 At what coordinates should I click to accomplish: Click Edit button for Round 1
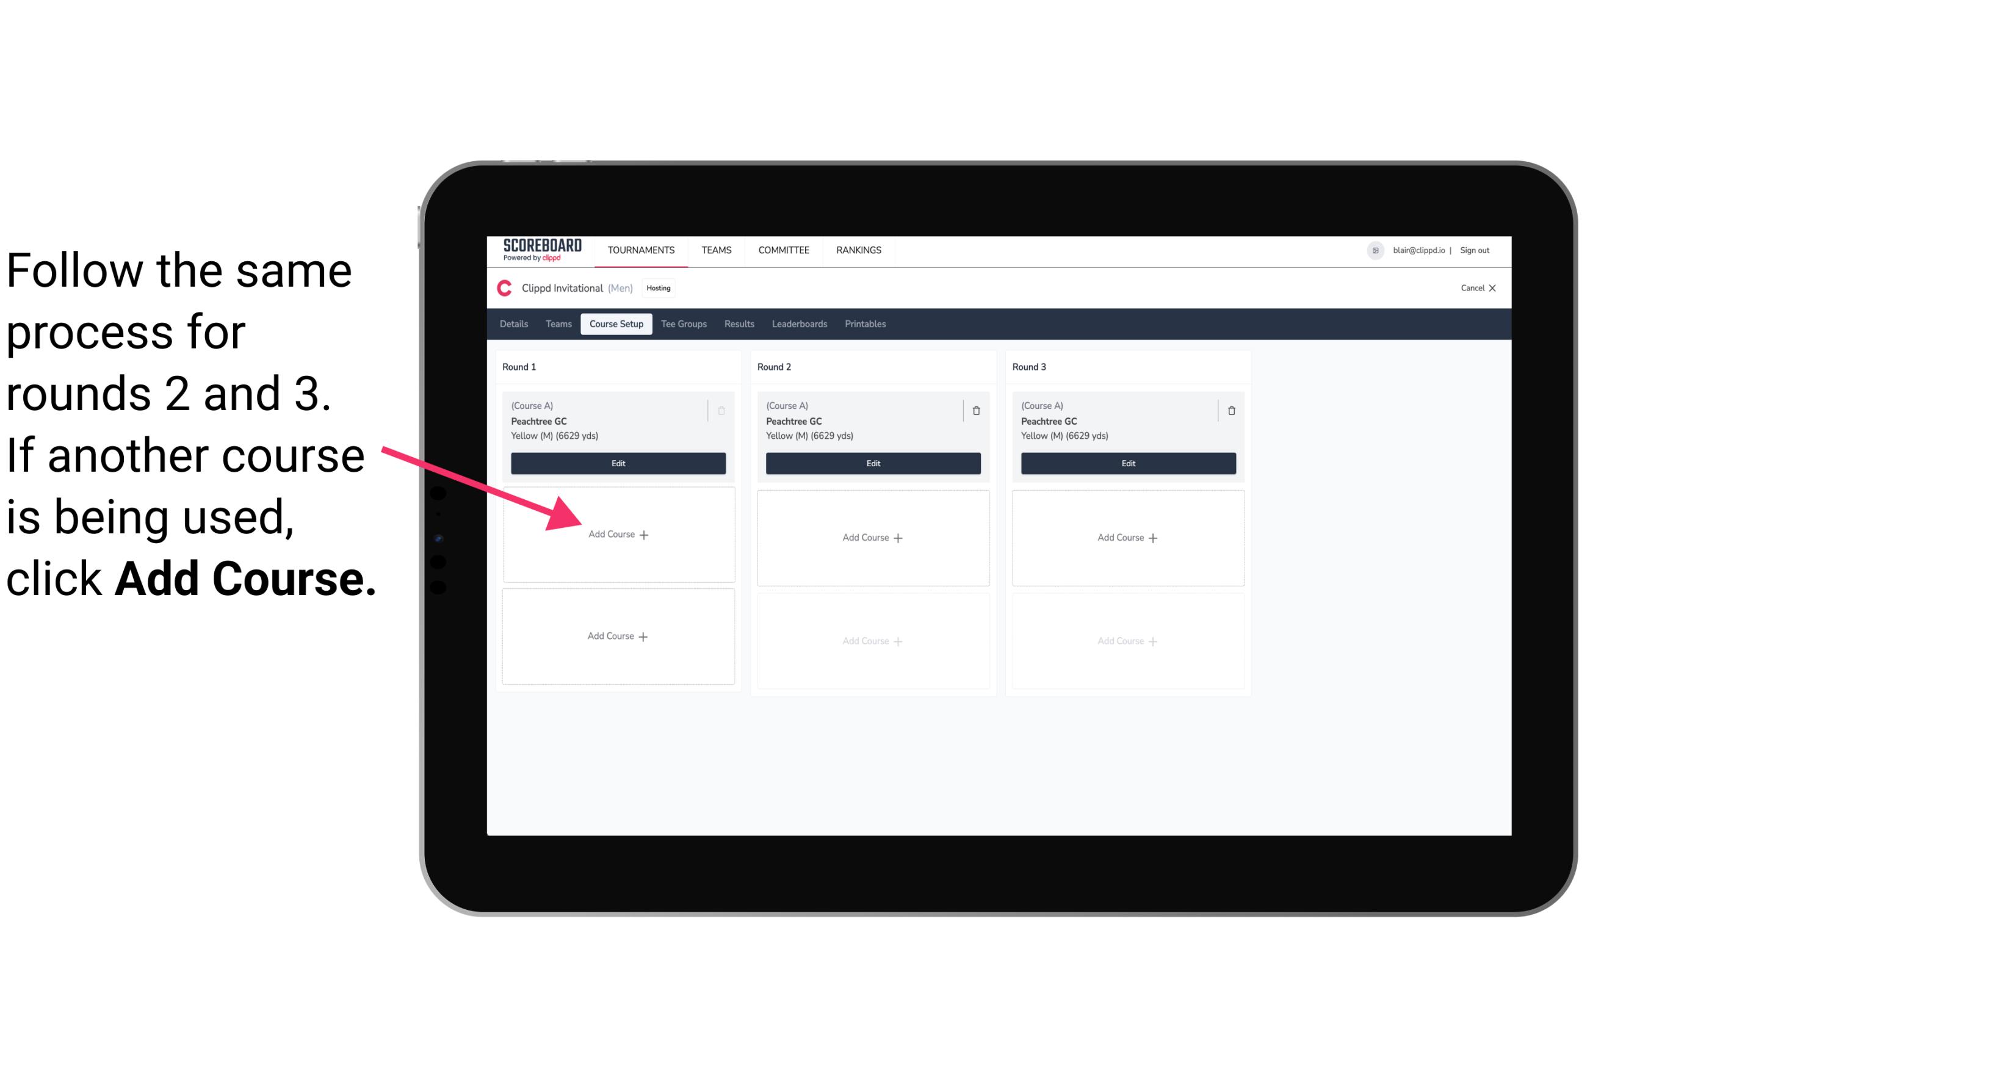click(x=616, y=464)
